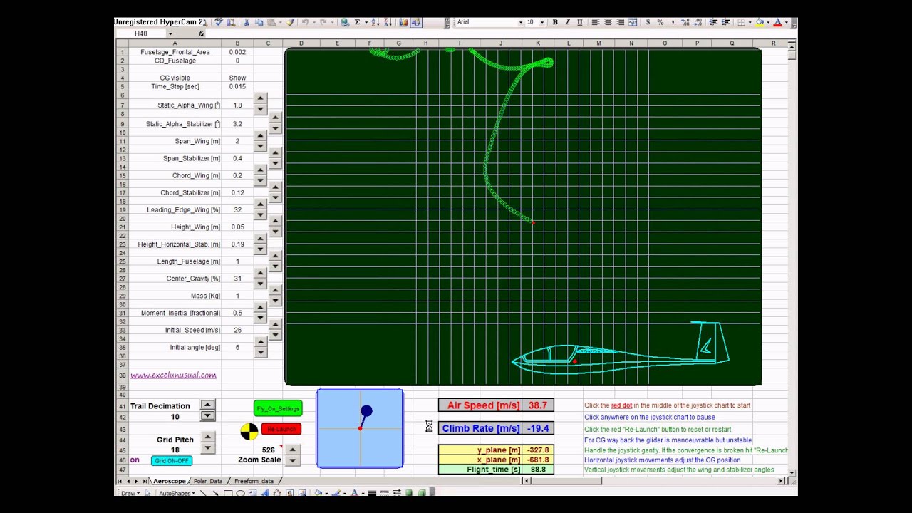Open fill color dropdown arrow
Viewport: 912px width, 513px height.
coord(769,22)
